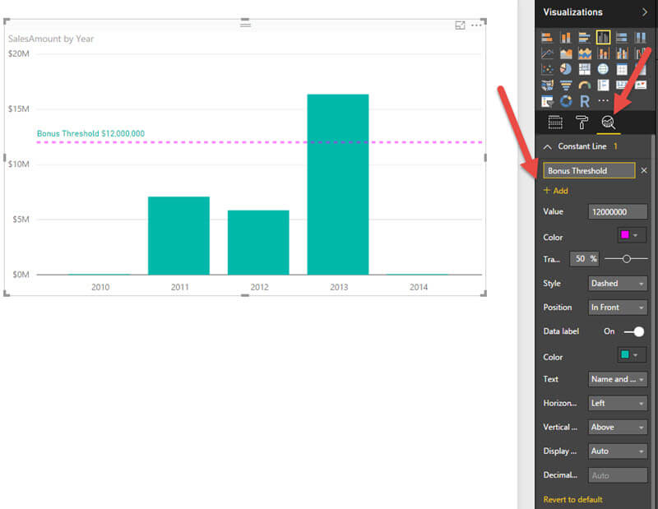
Task: Toggle the Data label switch off
Action: 634,331
